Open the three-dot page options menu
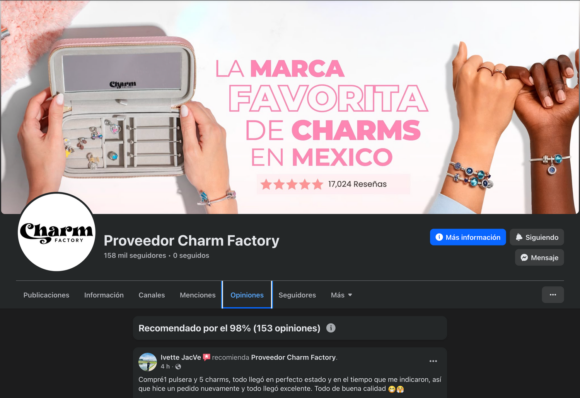580x398 pixels. click(x=553, y=295)
